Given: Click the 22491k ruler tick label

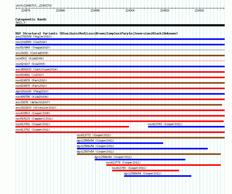Looking at the screenshot, I should [x=165, y=10].
